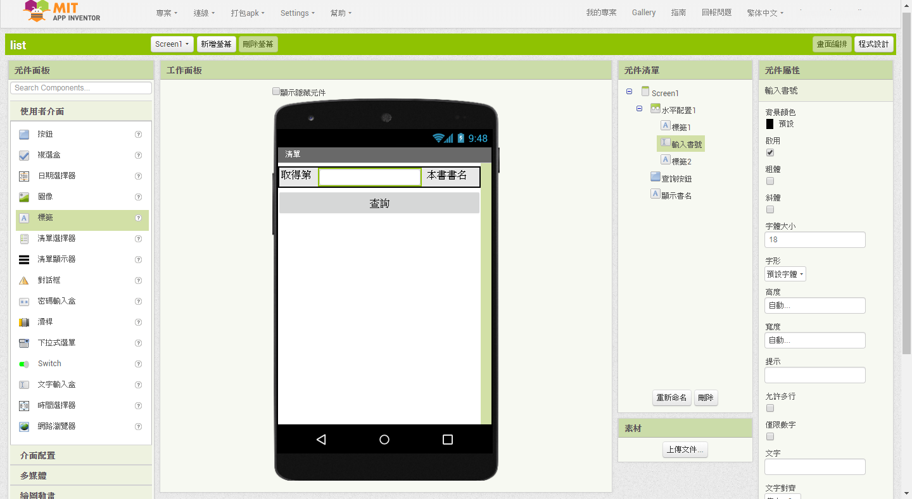
Task: Tap the phone preview home circle icon
Action: [x=384, y=440]
